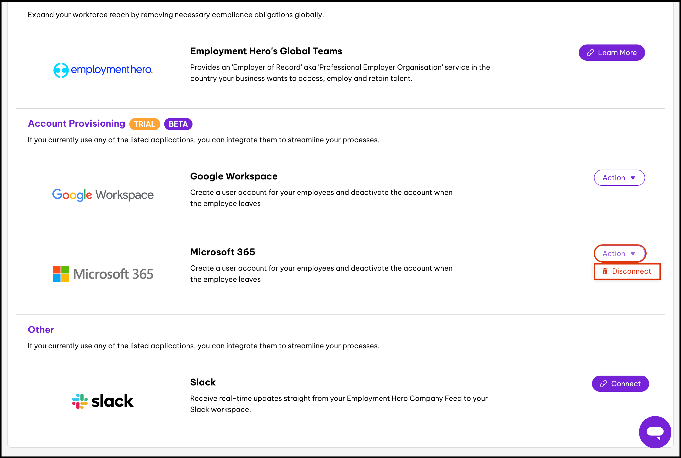Click the Google Workspace Action dropdown arrow
This screenshot has width=681, height=458.
tap(633, 178)
